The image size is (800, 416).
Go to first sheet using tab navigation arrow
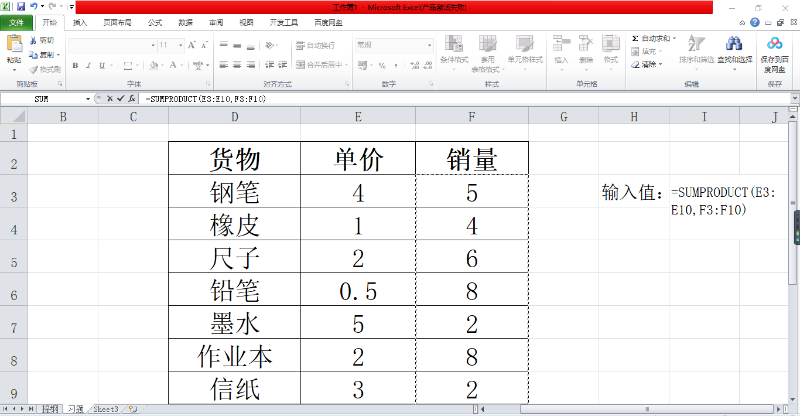coord(6,409)
